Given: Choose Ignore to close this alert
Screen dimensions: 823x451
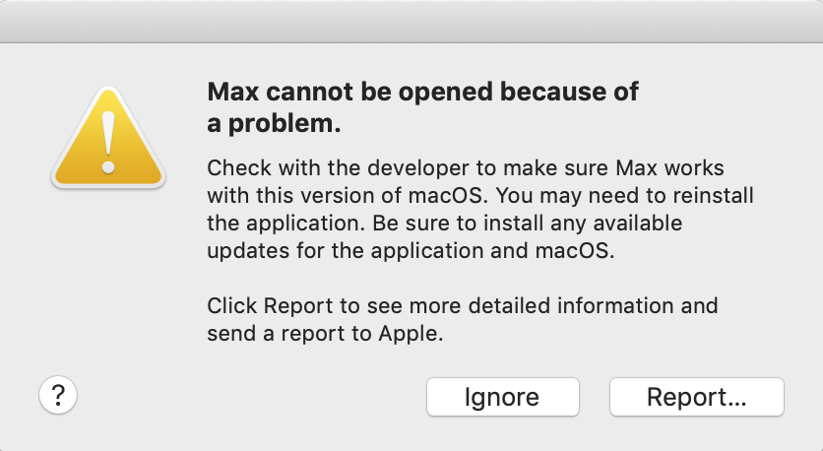Looking at the screenshot, I should pyautogui.click(x=503, y=397).
